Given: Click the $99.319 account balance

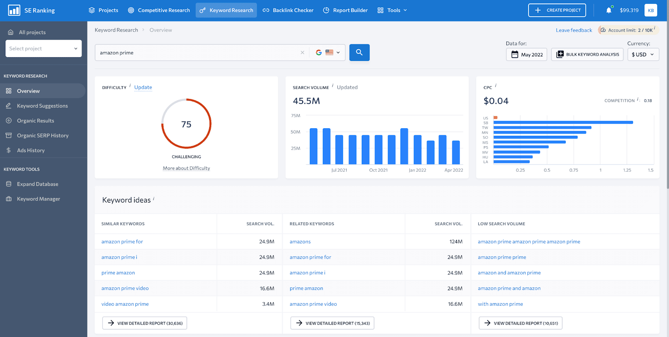Looking at the screenshot, I should pyautogui.click(x=629, y=10).
